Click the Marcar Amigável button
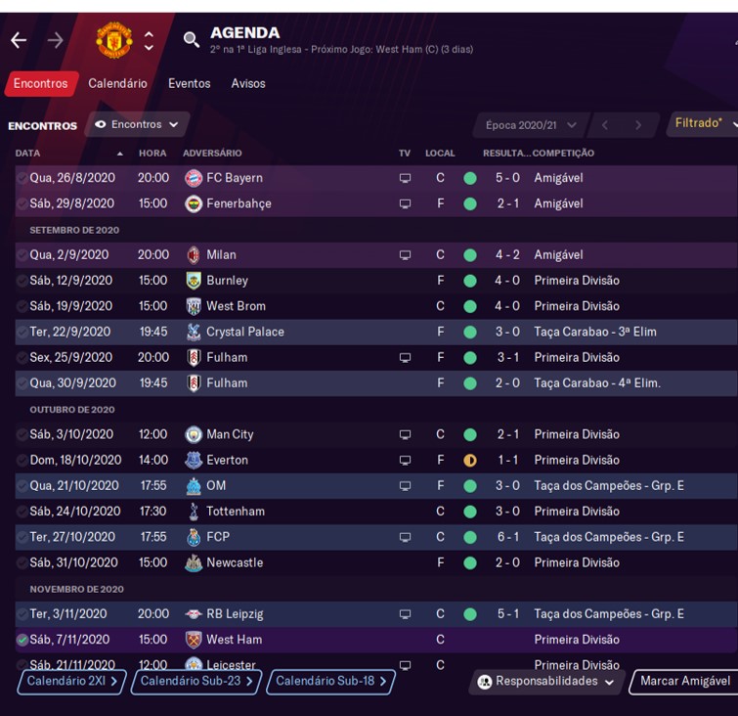Viewport: 738px width, 716px height. click(684, 682)
